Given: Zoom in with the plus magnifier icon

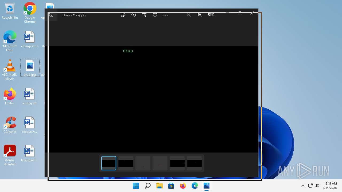Looking at the screenshot, I should point(200,15).
